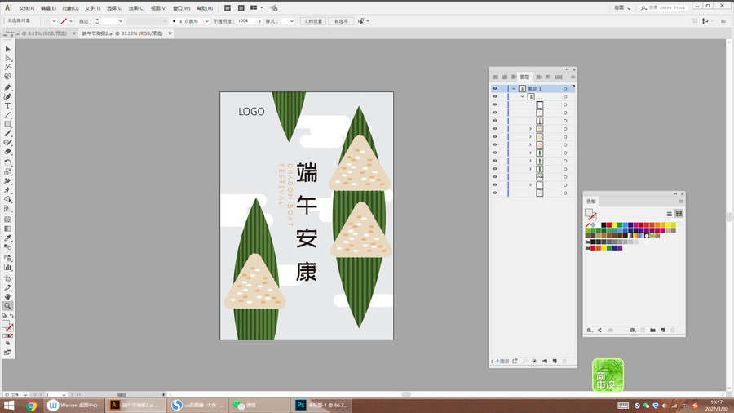Go to next artboard arrow
734x413 pixels.
(x=72, y=395)
